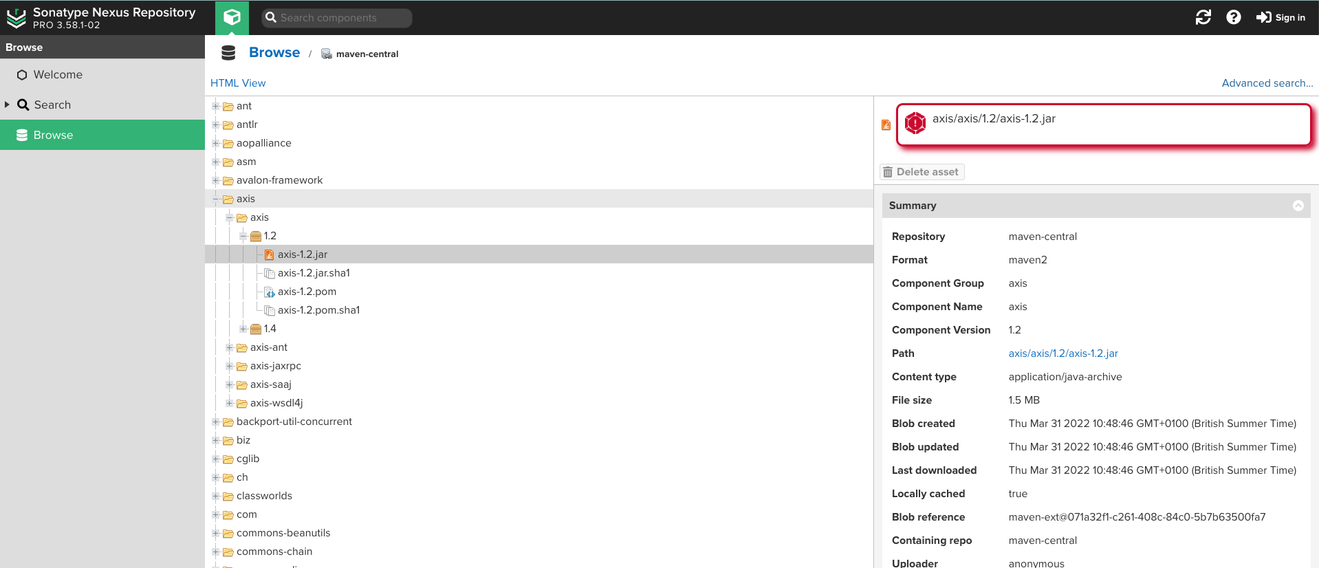
Task: Expand the ant folder
Action: pos(215,106)
